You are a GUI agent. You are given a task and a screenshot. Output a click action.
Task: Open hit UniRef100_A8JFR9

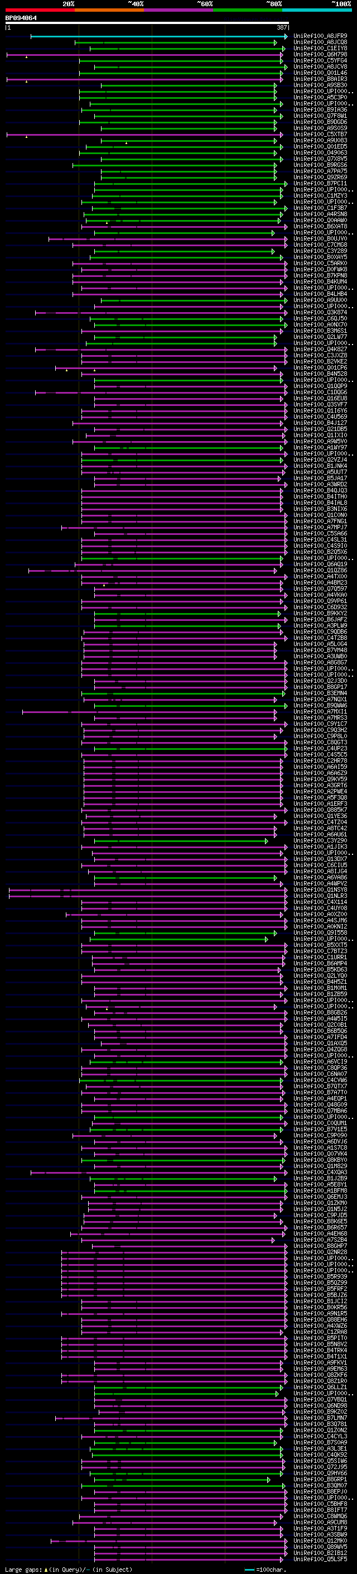(x=320, y=36)
